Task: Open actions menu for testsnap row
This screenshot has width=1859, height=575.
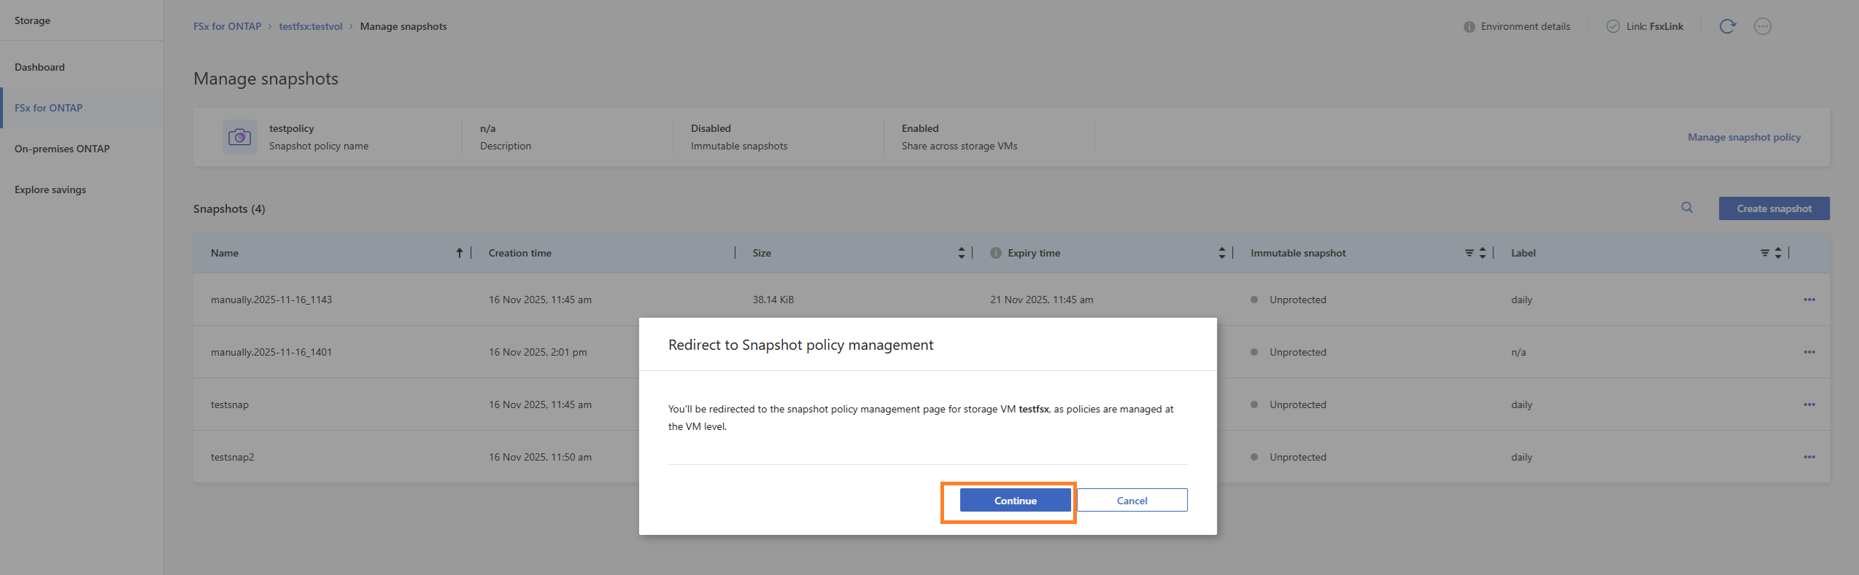Action: pyautogui.click(x=1809, y=404)
